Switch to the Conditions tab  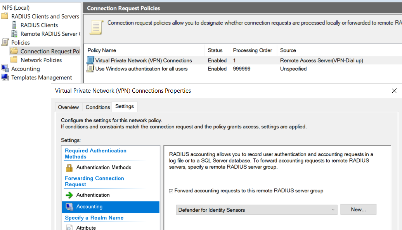(98, 107)
